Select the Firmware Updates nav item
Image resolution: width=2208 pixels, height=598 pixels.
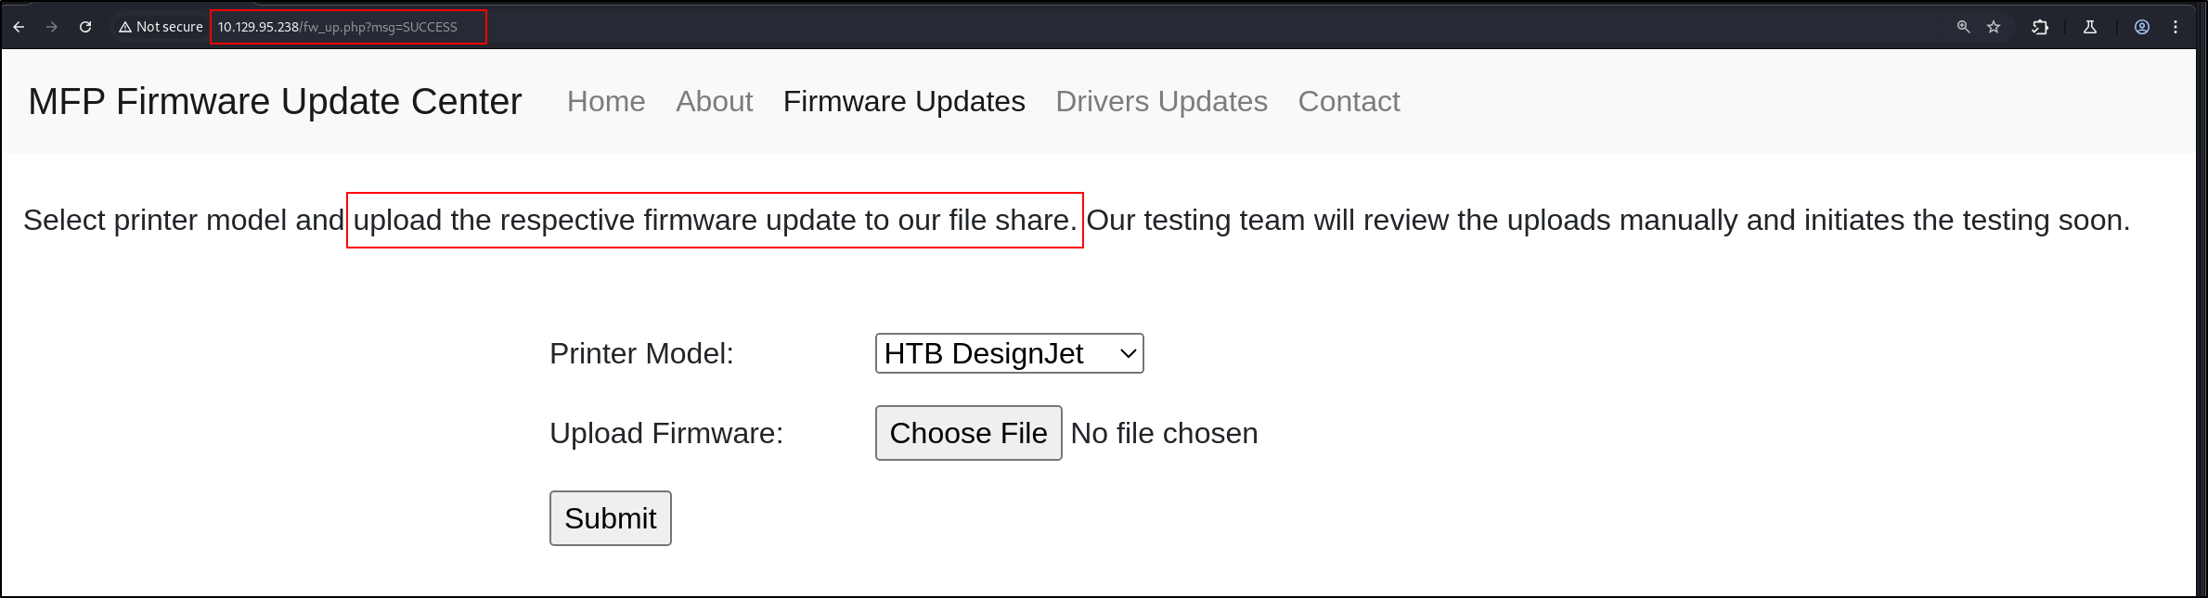[x=904, y=101]
